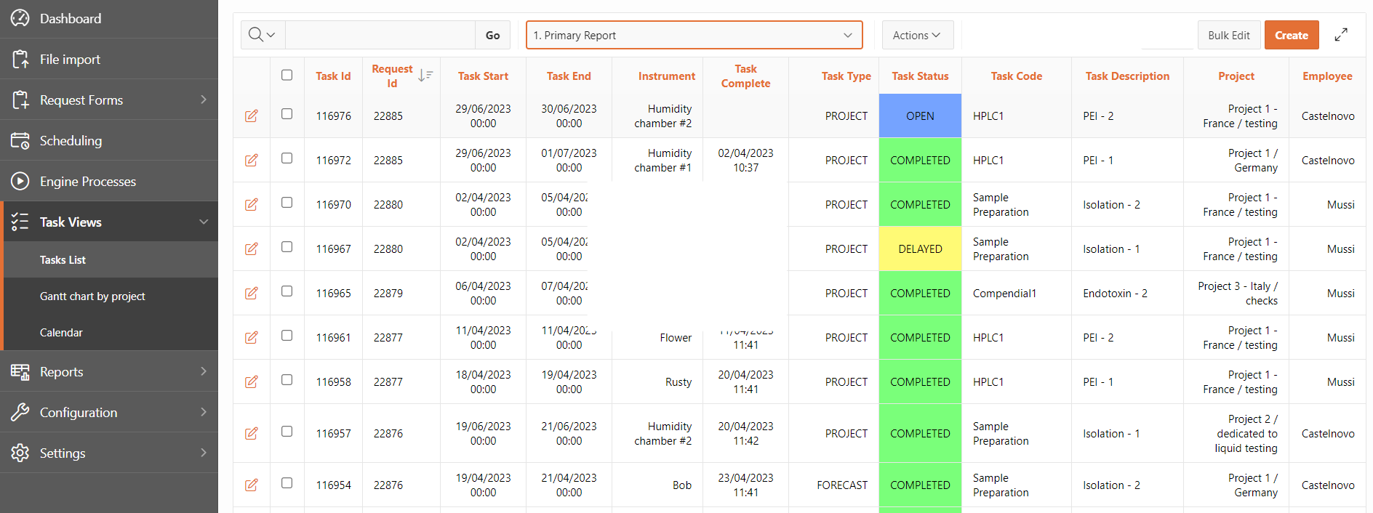Click the edit pencil icon for task 116976
The width and height of the screenshot is (1373, 513).
[x=252, y=116]
